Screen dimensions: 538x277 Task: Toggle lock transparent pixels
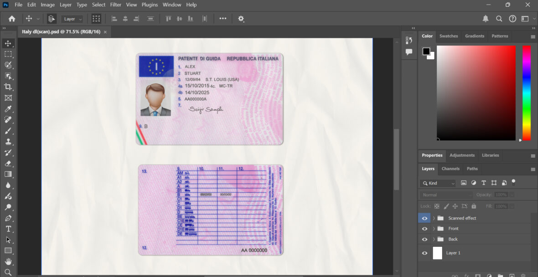pyautogui.click(x=437, y=206)
